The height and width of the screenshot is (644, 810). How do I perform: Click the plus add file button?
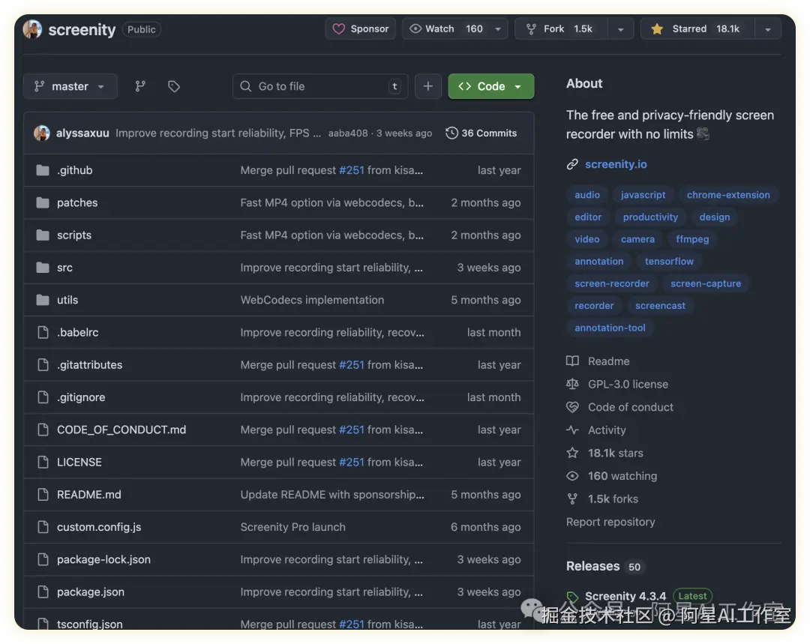[x=427, y=86]
